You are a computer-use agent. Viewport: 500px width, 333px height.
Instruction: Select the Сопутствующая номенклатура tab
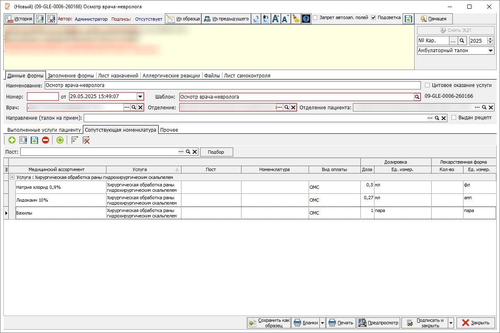click(x=121, y=130)
